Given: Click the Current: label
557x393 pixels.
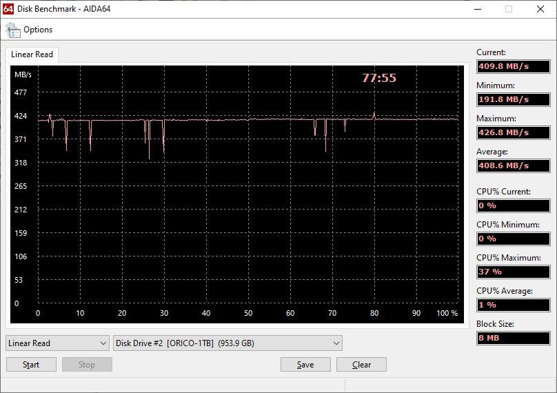Looking at the screenshot, I should coord(491,52).
